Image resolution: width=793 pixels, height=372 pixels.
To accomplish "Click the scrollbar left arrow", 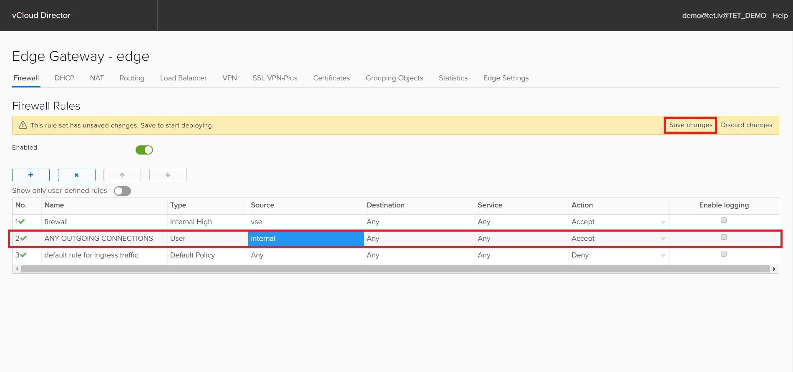I will [17, 269].
